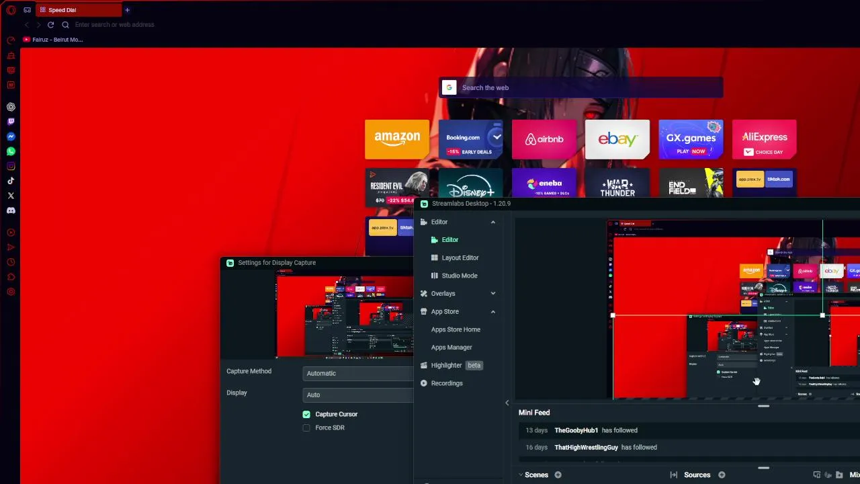Click the Google icon in the search box

click(x=449, y=87)
